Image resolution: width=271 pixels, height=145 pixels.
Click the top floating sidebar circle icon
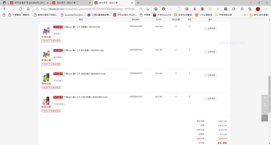point(265,98)
